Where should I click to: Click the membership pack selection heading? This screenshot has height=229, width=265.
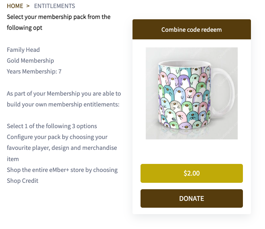point(59,17)
